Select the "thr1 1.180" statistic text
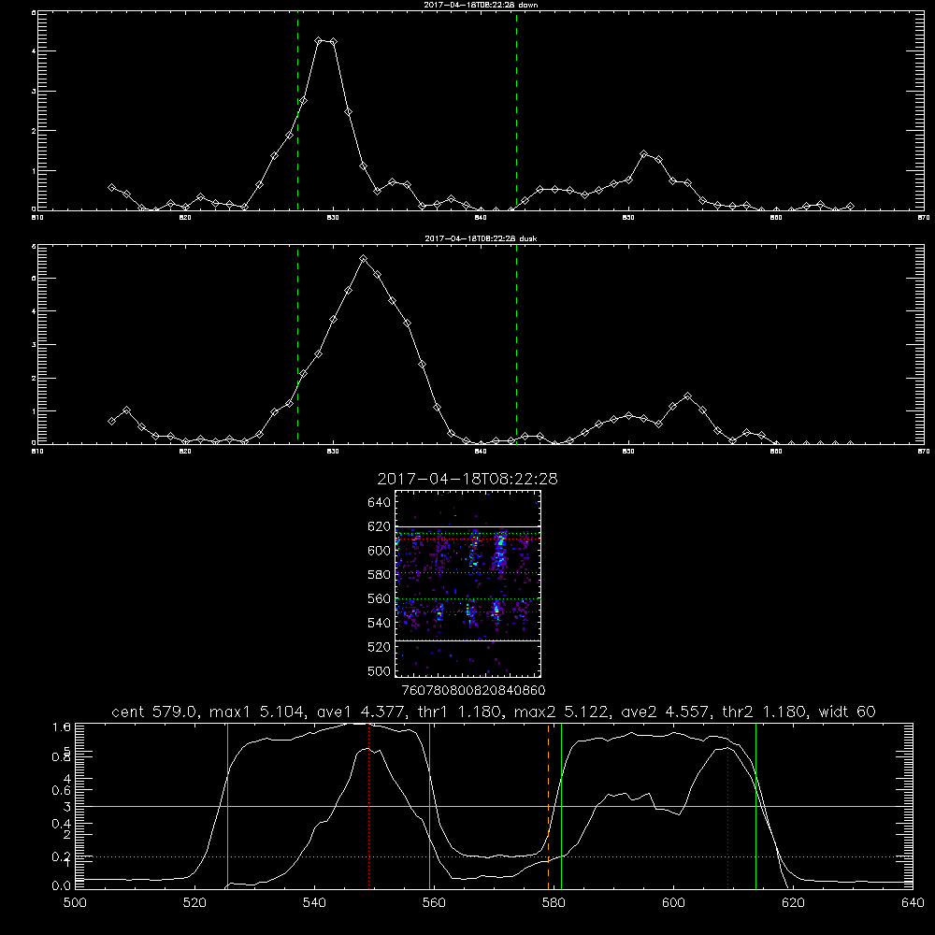 pyautogui.click(x=459, y=712)
